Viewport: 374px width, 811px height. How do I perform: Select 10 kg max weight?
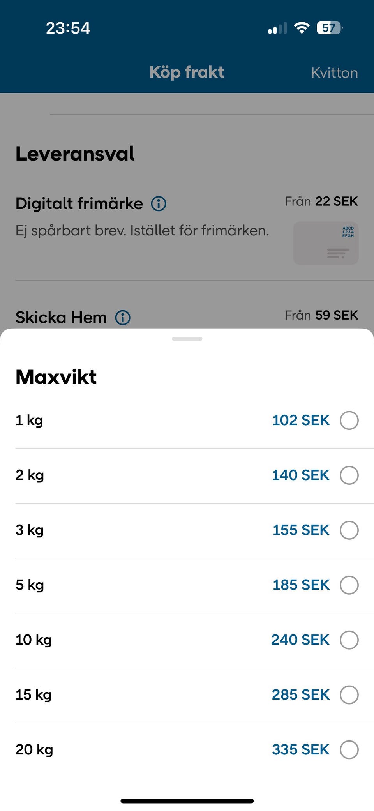[x=349, y=640]
